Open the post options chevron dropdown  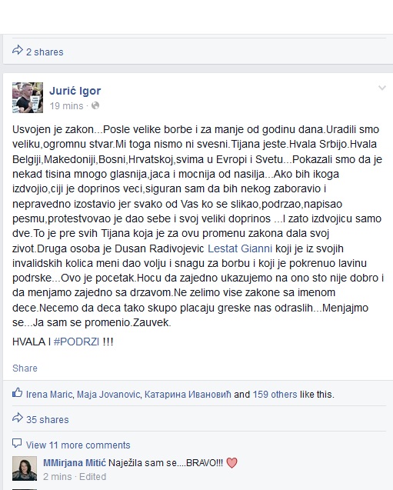click(382, 88)
